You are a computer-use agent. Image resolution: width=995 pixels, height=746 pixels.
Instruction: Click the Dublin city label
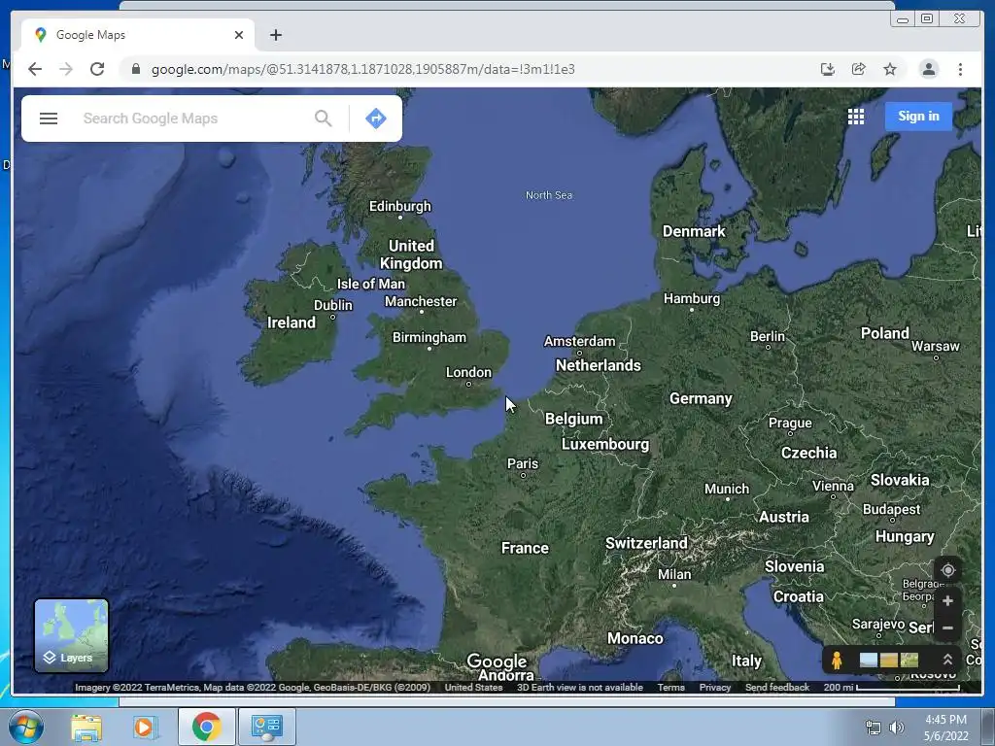(x=332, y=305)
